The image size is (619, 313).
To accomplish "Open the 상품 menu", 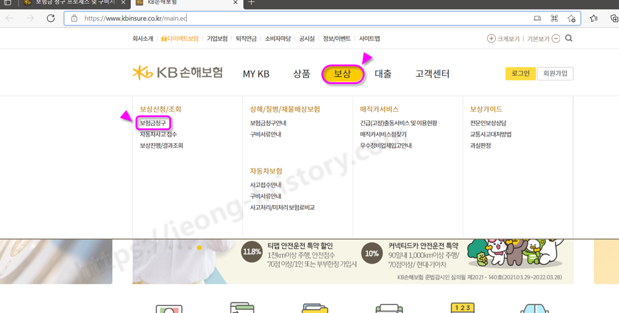I will (x=302, y=74).
